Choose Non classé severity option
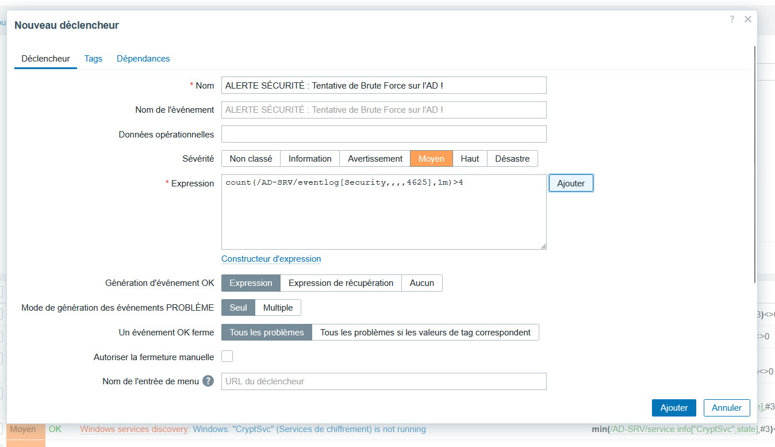 point(251,159)
